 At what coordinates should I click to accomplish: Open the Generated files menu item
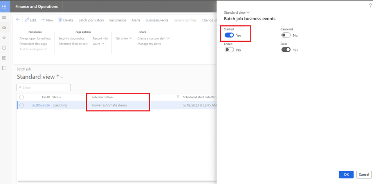tap(185, 20)
